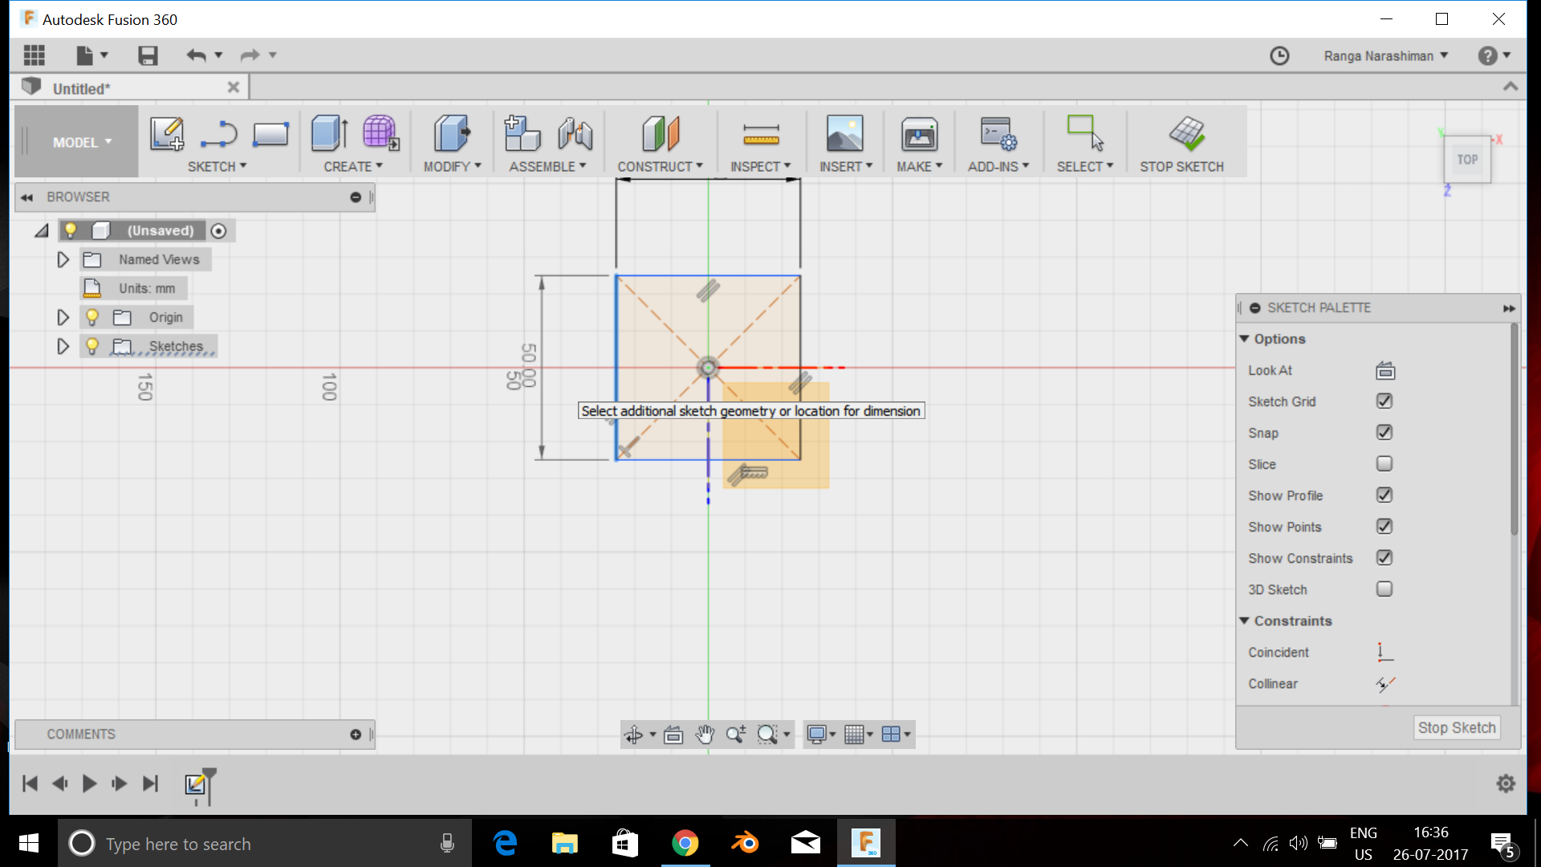Click the Pan hand icon
Viewport: 1541px width, 867px height.
click(705, 734)
